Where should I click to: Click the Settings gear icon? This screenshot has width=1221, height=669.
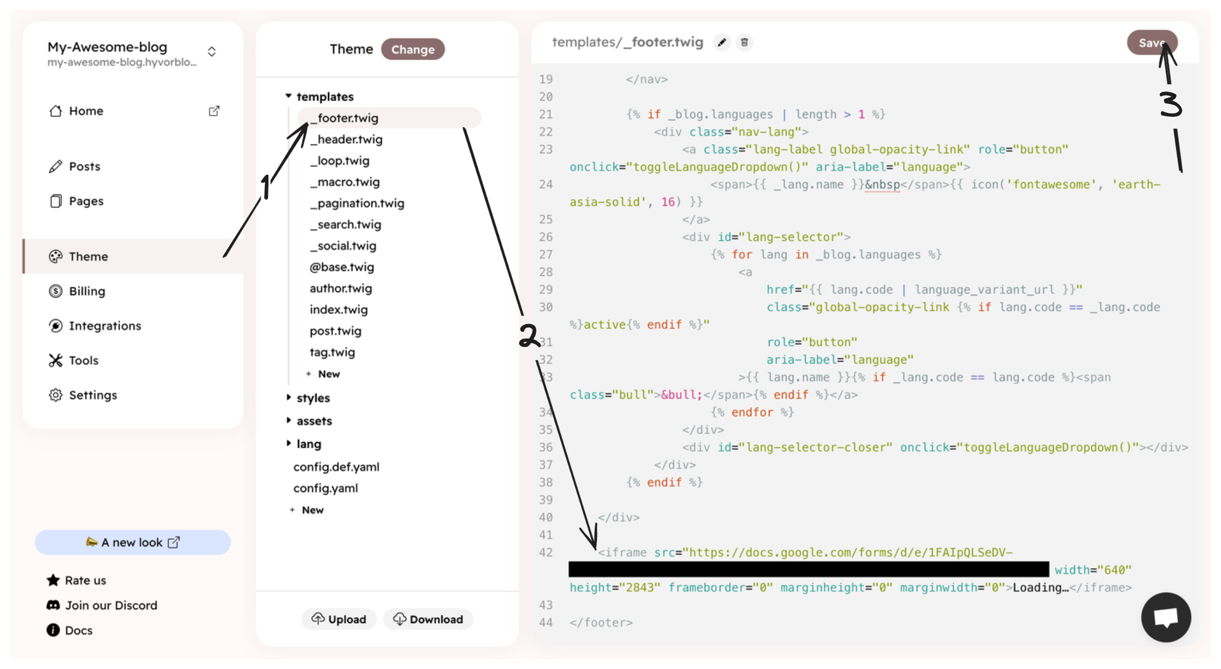(56, 395)
